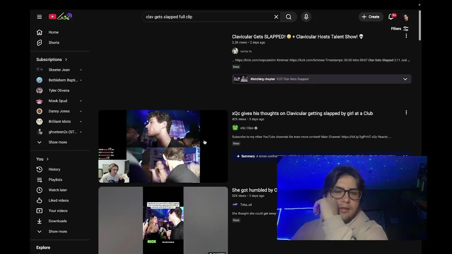Image resolution: width=452 pixels, height=254 pixels.
Task: Open search Filters
Action: 400,29
